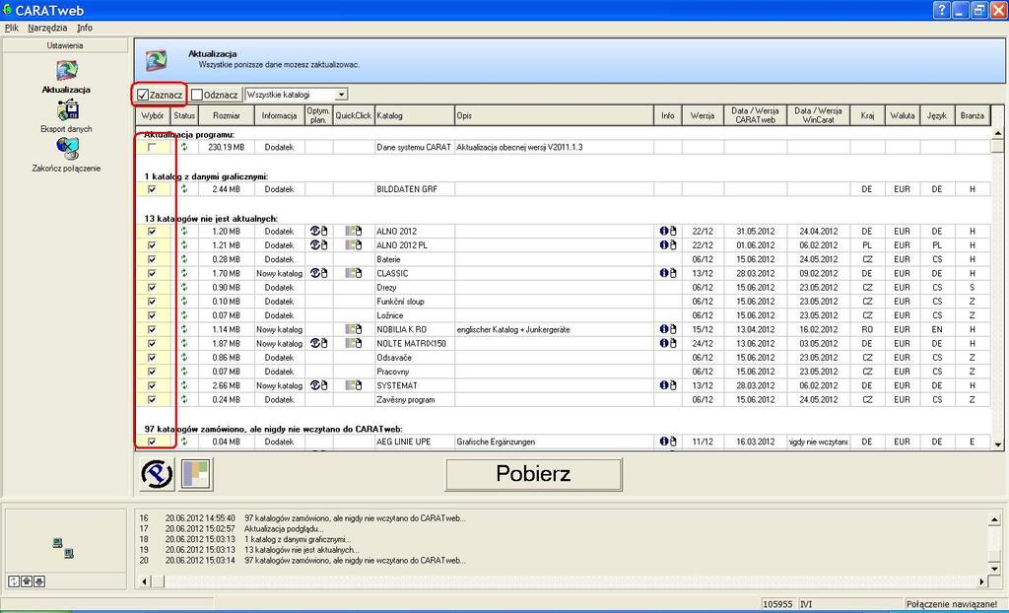Click the large QuickClick color tiles button
This screenshot has height=613, width=1009.
[x=196, y=475]
